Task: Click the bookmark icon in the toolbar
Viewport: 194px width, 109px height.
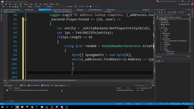Action: coord(90,7)
